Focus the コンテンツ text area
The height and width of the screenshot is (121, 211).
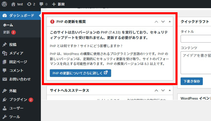pyautogui.click(x=196, y=63)
